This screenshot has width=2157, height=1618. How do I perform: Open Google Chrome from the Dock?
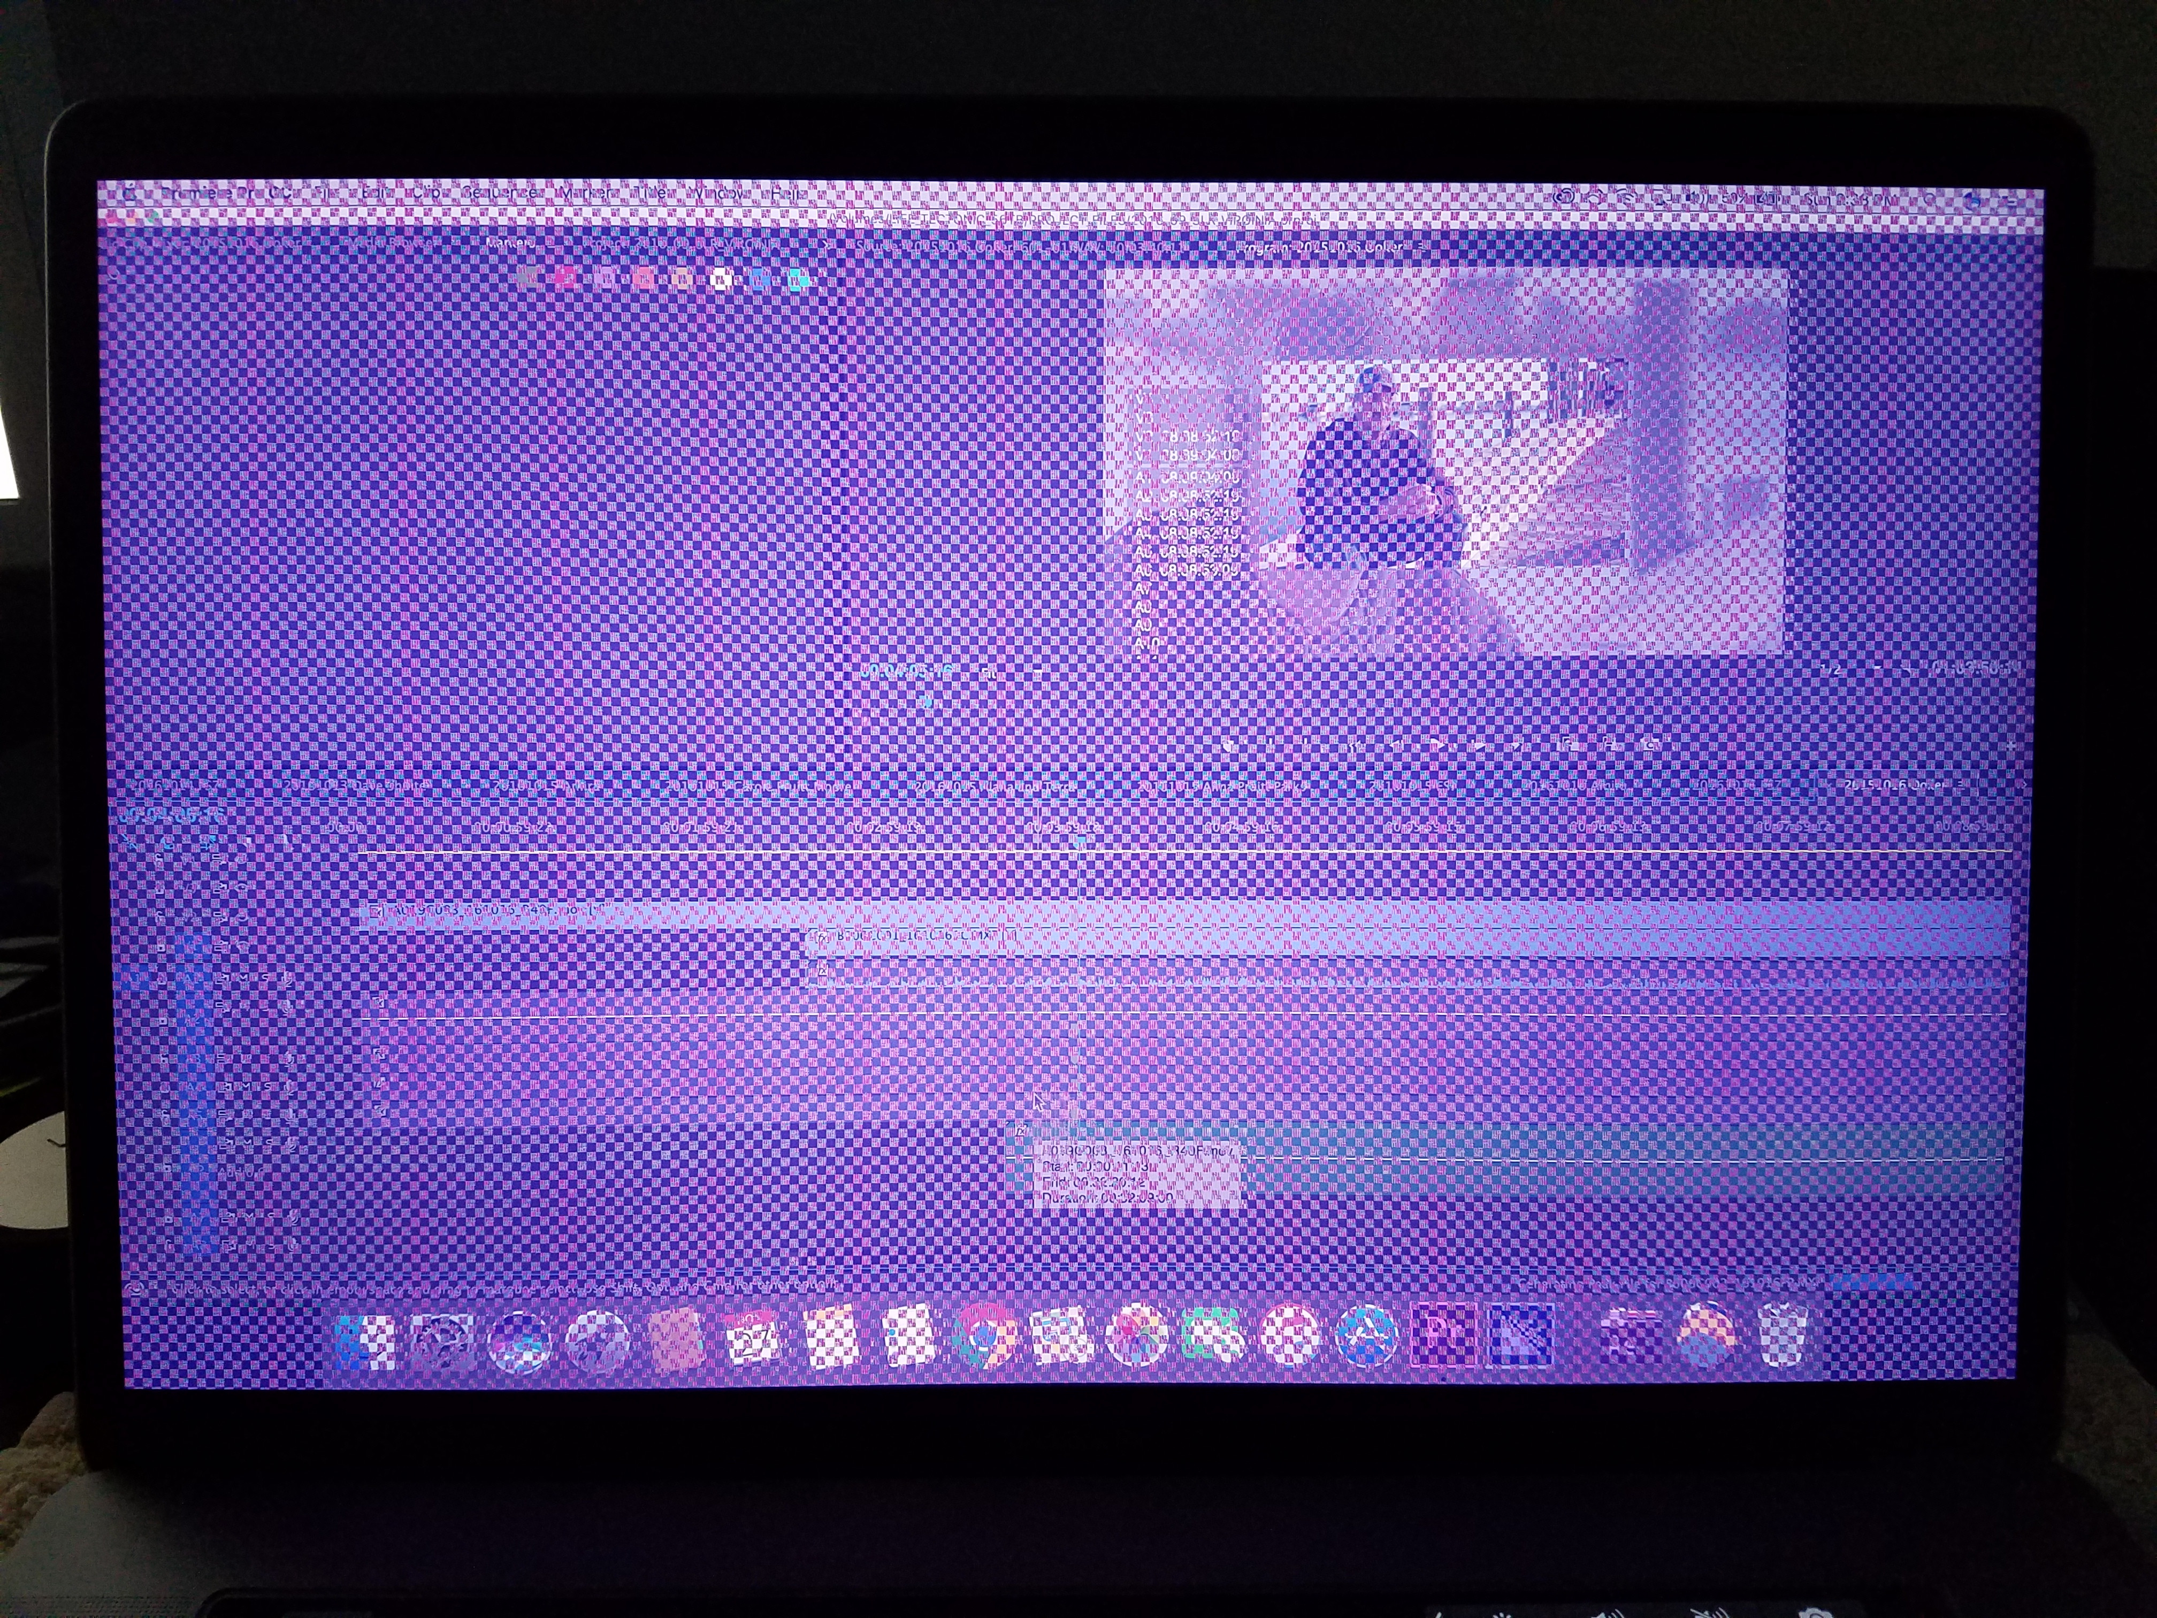[x=983, y=1337]
